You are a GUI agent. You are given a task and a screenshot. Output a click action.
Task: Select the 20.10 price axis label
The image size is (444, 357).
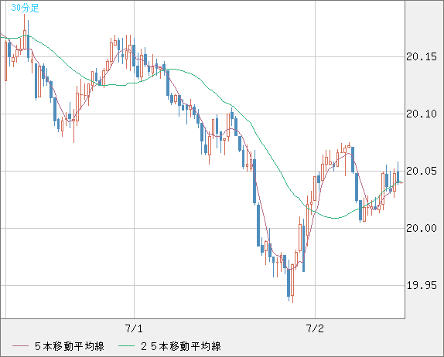(x=422, y=114)
